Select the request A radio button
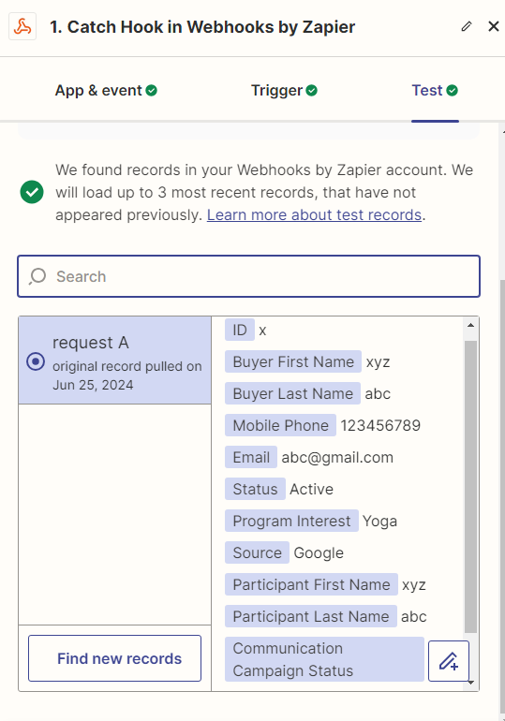This screenshot has width=505, height=721. [36, 361]
